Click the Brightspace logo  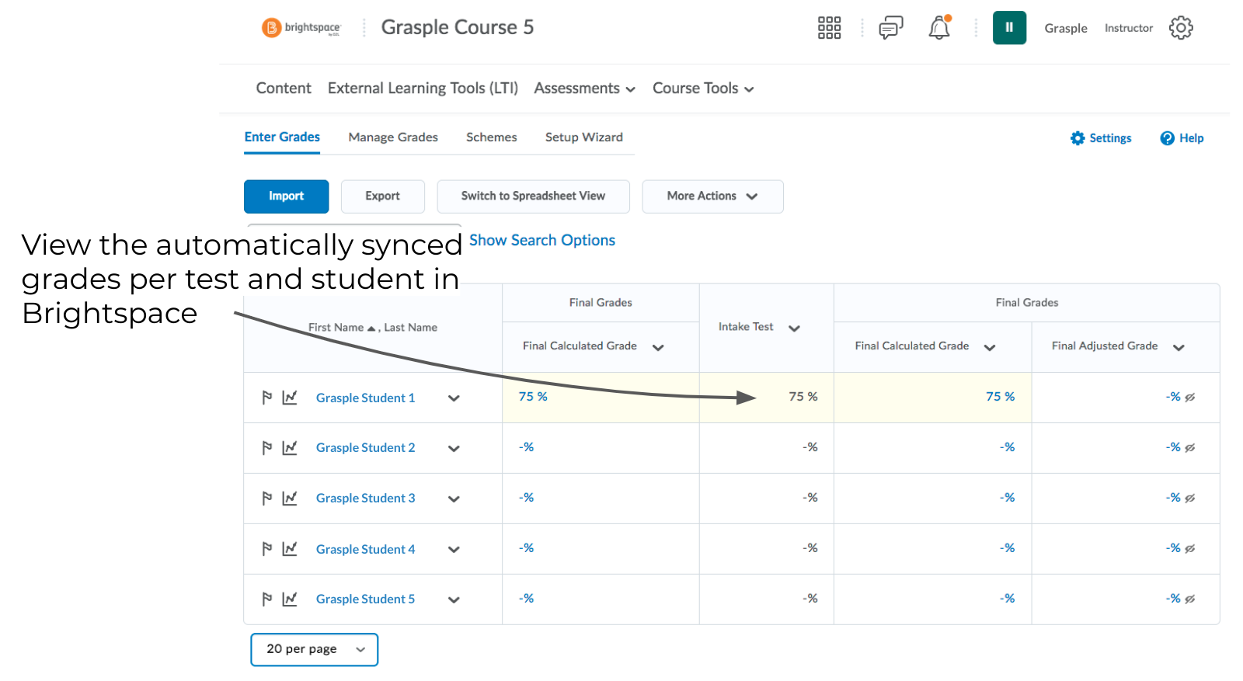[301, 28]
